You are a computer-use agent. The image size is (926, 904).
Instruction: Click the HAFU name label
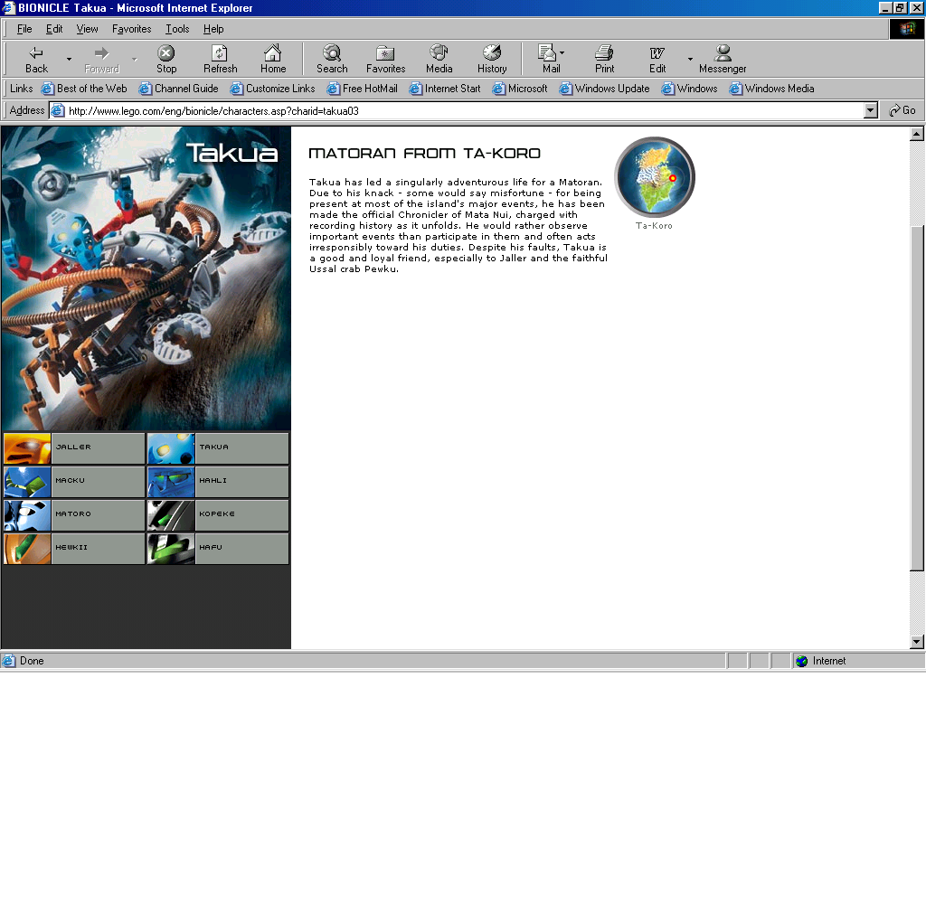(x=211, y=547)
